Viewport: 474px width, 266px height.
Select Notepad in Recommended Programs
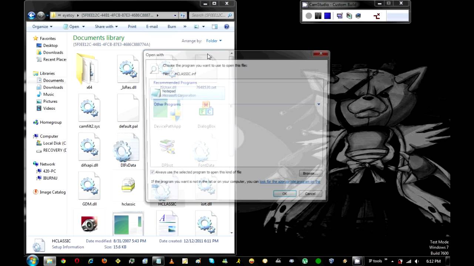pyautogui.click(x=188, y=93)
